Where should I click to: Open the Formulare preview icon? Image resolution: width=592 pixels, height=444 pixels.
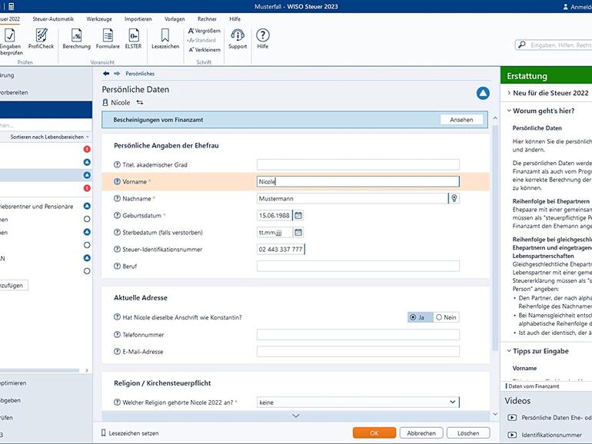pos(108,35)
